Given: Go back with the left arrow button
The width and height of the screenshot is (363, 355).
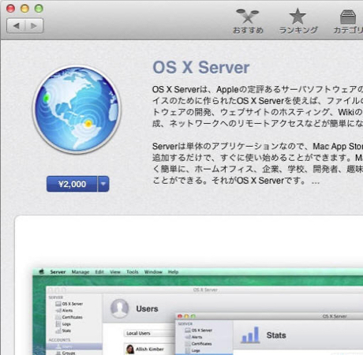Looking at the screenshot, I should point(16,26).
